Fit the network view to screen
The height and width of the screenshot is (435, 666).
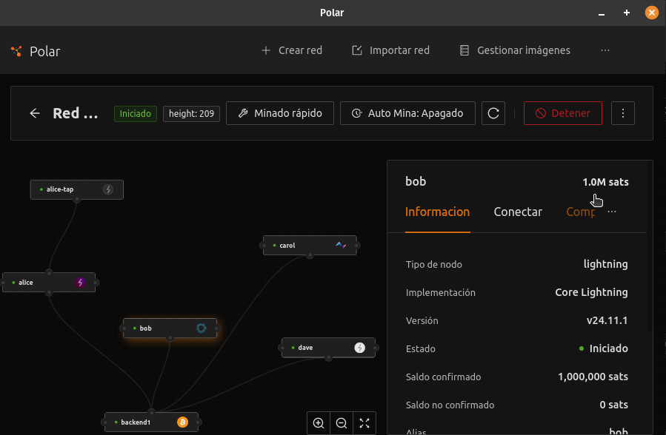[x=364, y=423]
